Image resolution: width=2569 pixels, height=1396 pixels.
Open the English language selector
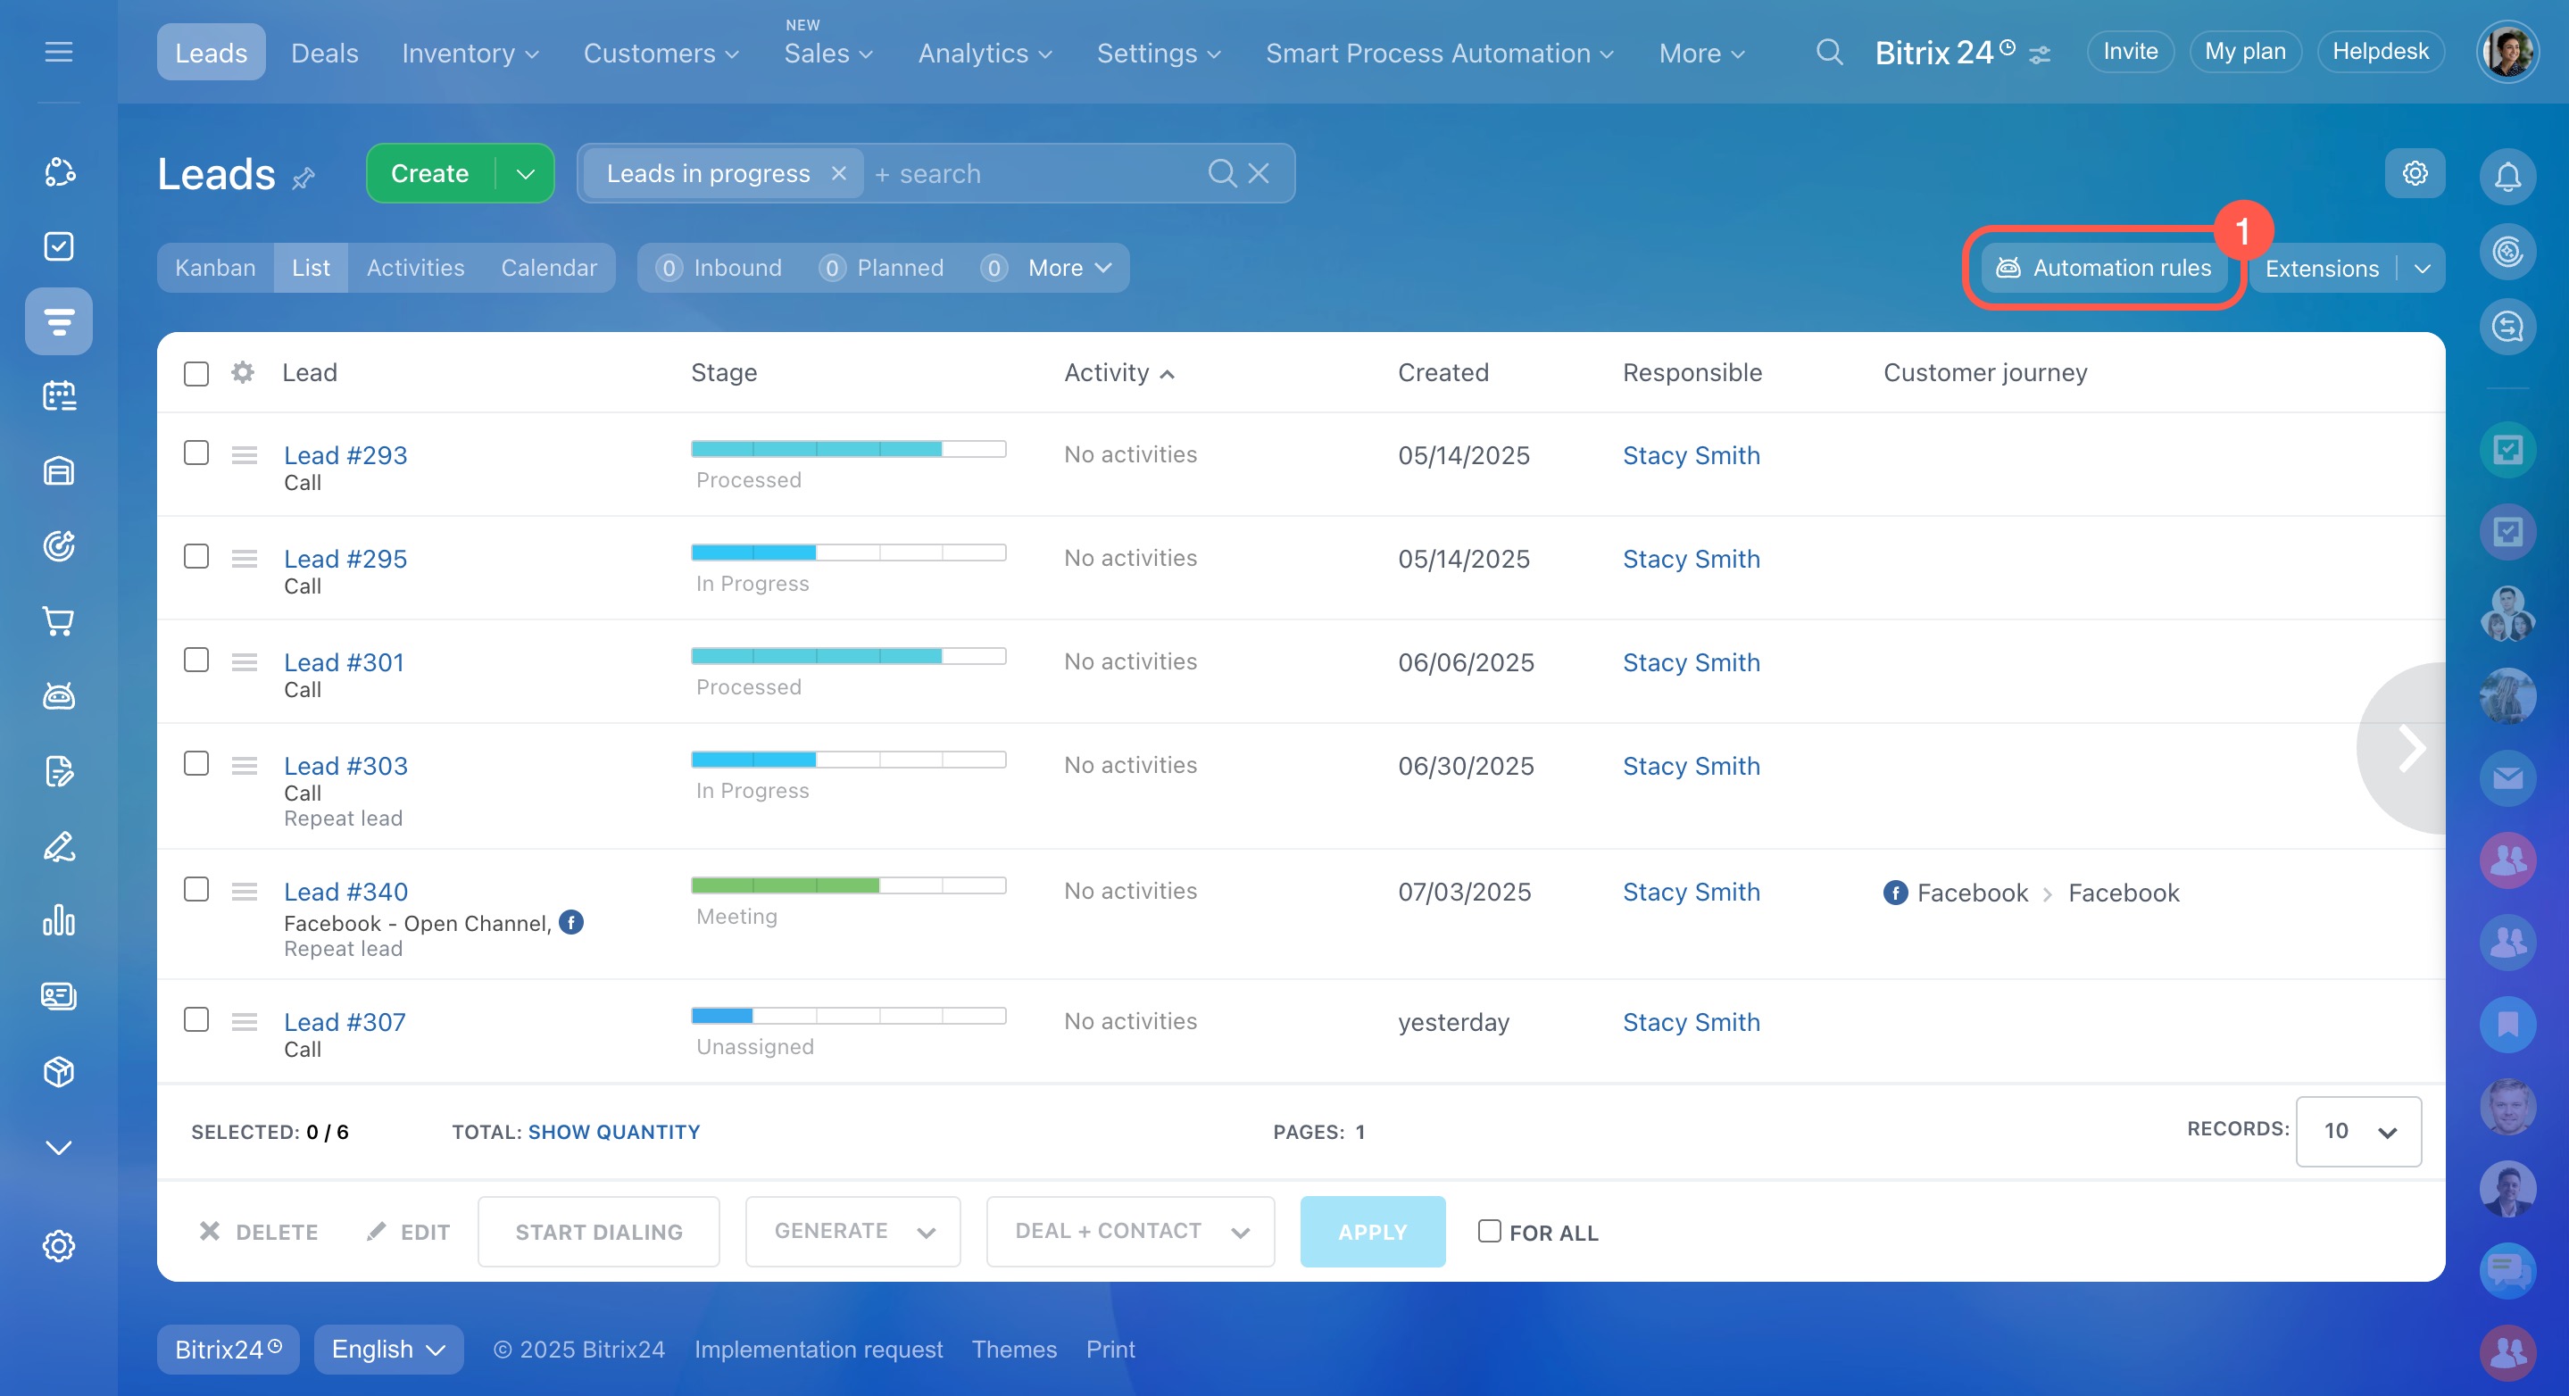tap(388, 1349)
